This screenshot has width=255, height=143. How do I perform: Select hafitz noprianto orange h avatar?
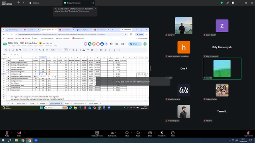pyautogui.click(x=184, y=47)
